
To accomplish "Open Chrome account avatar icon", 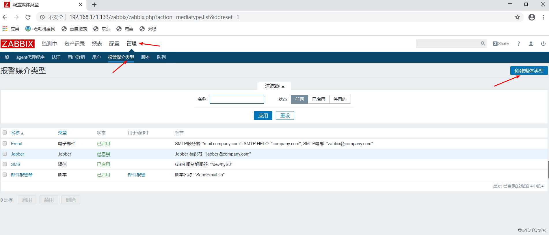I will tap(532, 17).
